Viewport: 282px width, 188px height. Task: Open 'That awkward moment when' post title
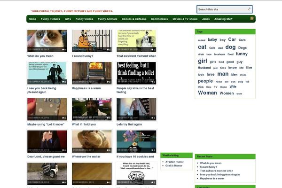coord(136,56)
